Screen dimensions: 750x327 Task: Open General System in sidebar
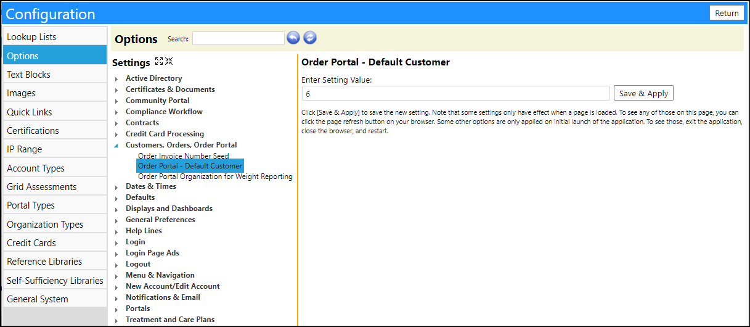(55, 299)
